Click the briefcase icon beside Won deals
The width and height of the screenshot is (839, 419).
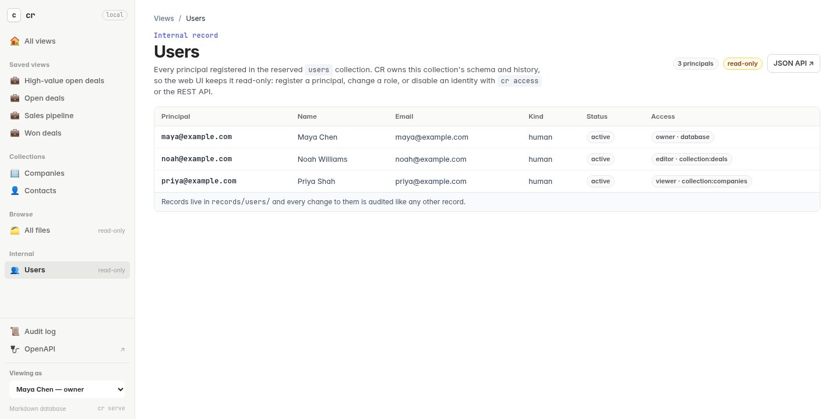click(x=15, y=133)
